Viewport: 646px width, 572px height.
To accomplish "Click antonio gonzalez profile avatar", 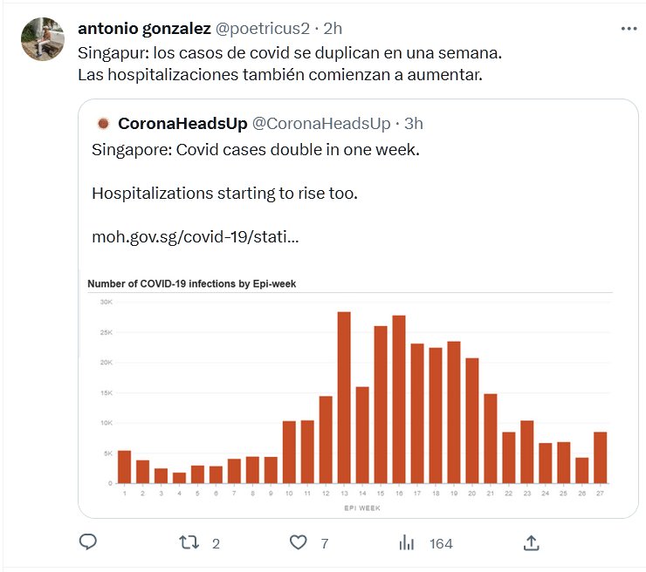I will (40, 40).
